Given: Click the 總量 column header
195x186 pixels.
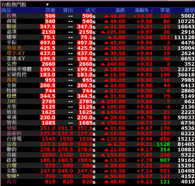Looking at the screenshot, I should point(189,10).
